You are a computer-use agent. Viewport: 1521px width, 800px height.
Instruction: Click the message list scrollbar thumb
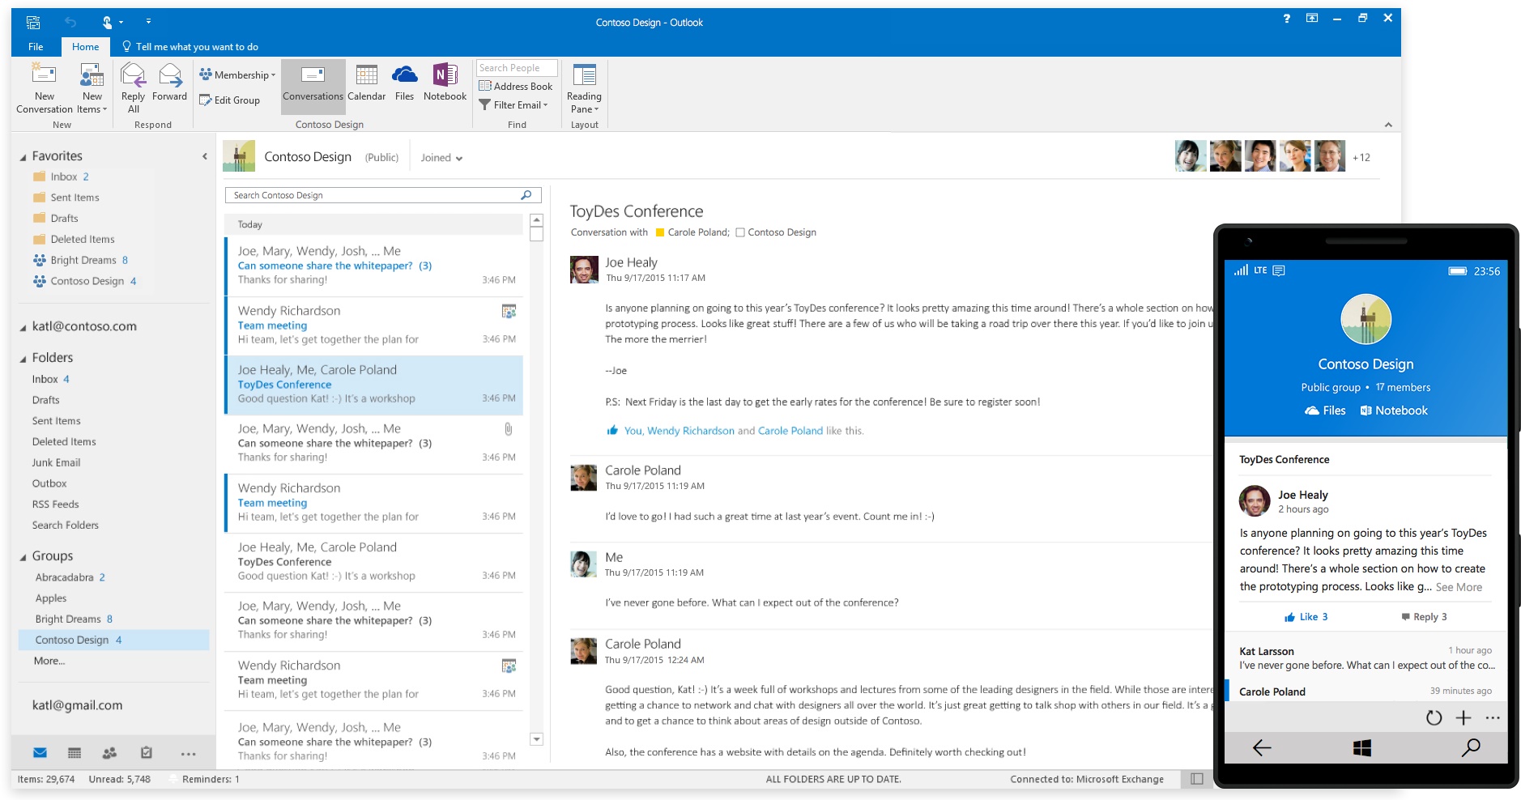(536, 234)
